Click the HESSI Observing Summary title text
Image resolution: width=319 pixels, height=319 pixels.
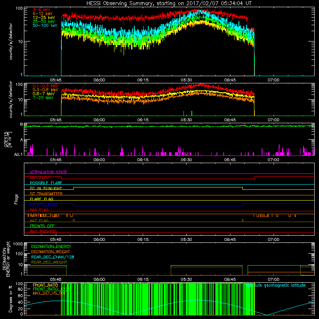click(x=169, y=4)
